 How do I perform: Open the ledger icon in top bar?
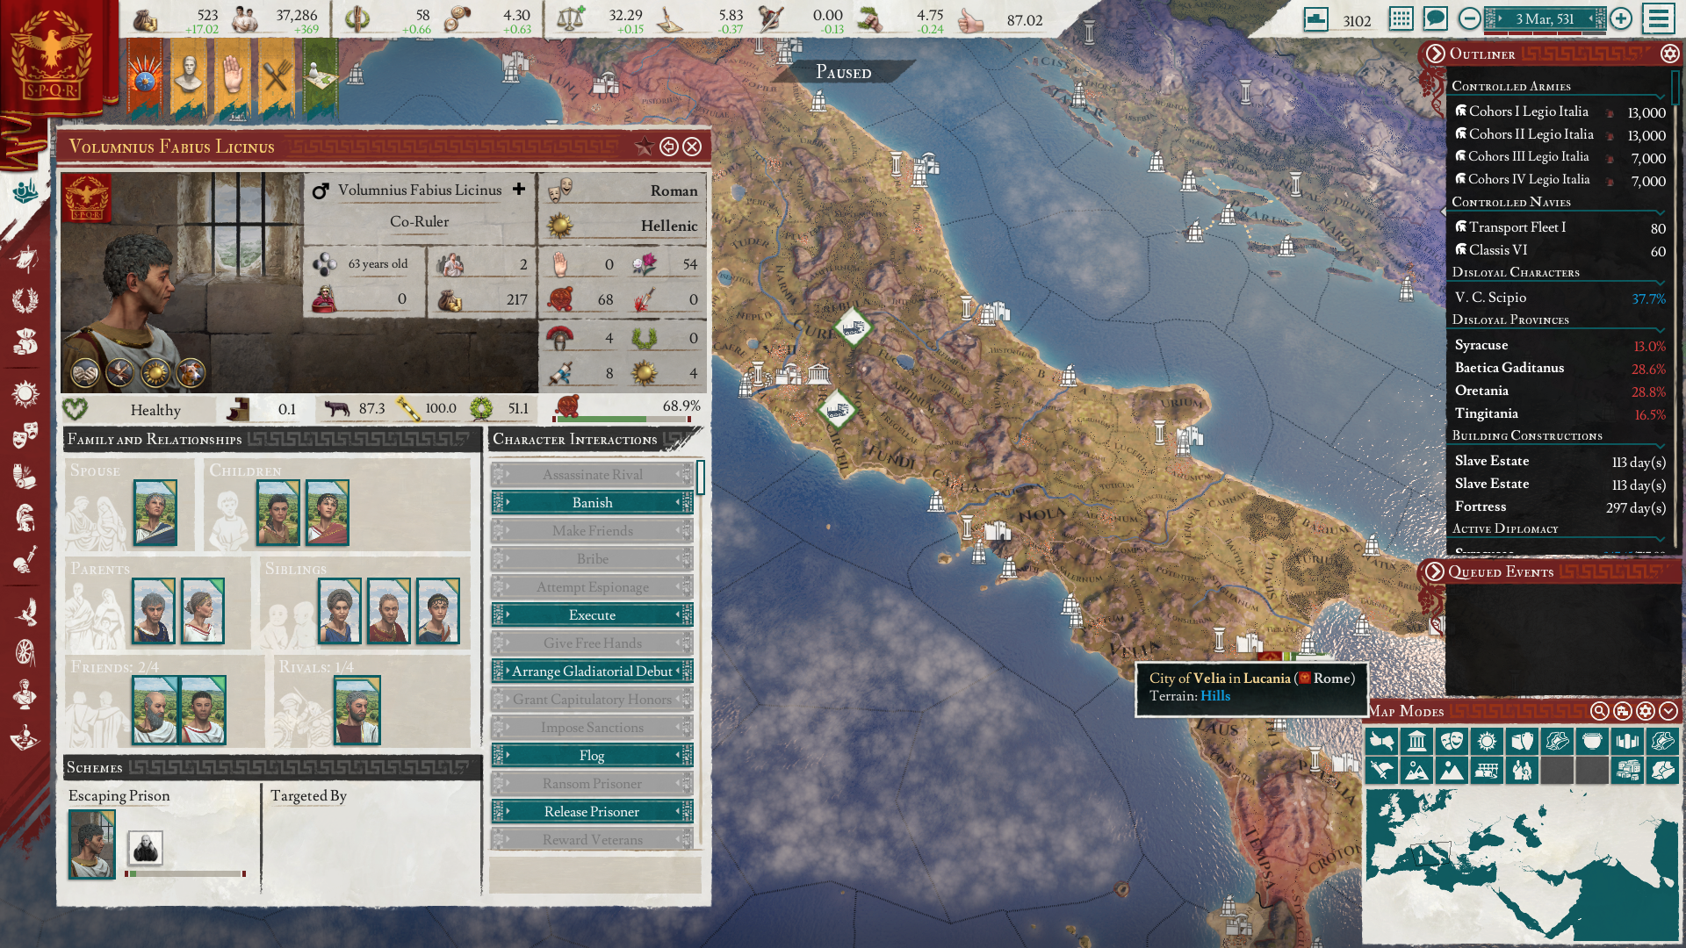1315,18
